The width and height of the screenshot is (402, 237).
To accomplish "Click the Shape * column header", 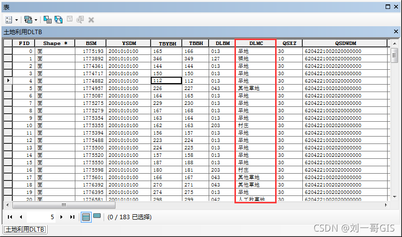I will pos(55,43).
